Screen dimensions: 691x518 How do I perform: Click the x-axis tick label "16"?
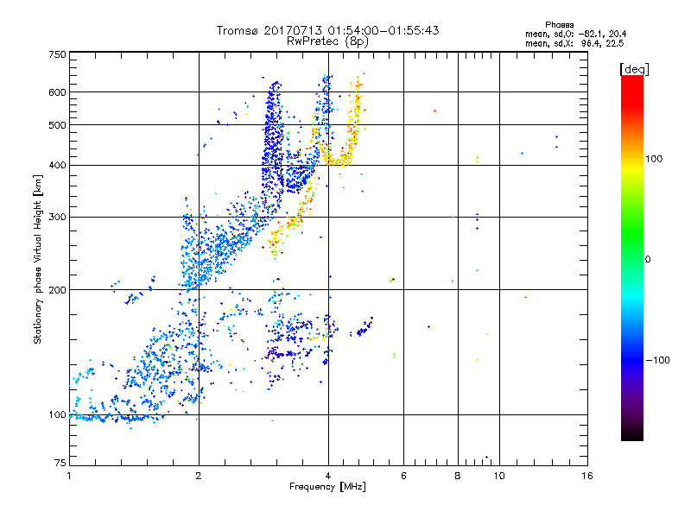[x=587, y=476]
